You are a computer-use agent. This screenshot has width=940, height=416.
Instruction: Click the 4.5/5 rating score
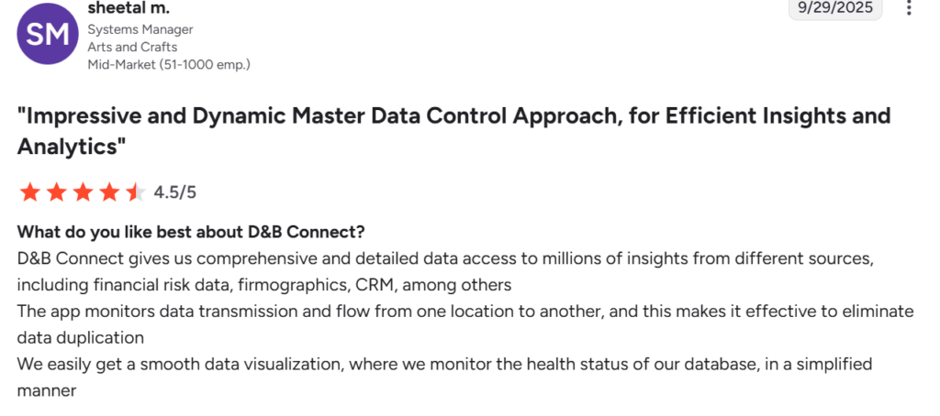(x=175, y=192)
